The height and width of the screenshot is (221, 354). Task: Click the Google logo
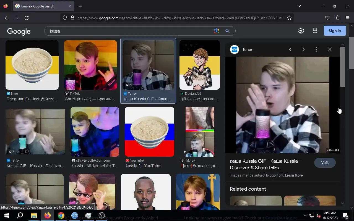[19, 31]
